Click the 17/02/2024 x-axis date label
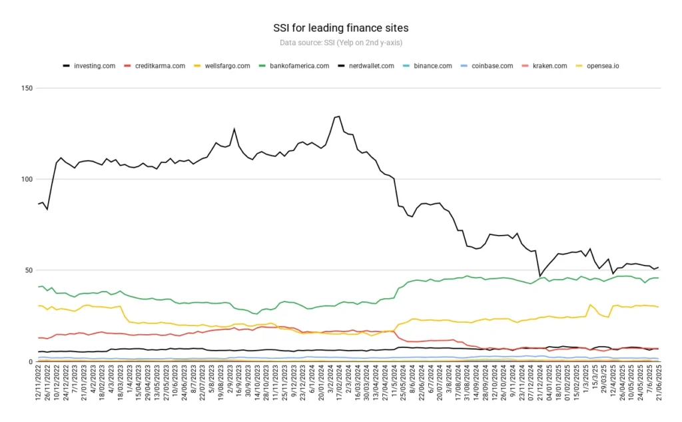This screenshot has width=682, height=422. (339, 383)
